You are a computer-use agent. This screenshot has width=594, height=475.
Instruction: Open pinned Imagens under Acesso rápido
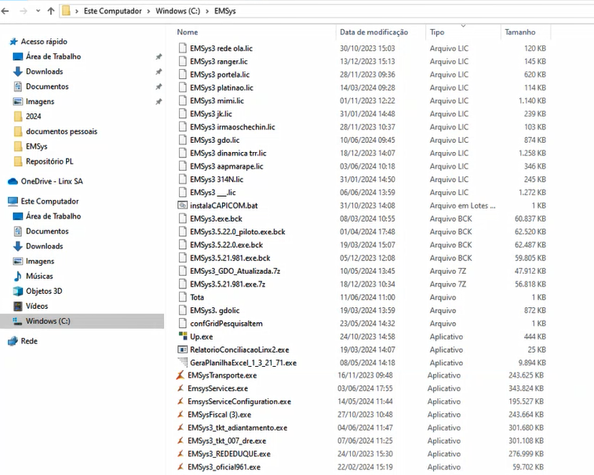tap(40, 101)
